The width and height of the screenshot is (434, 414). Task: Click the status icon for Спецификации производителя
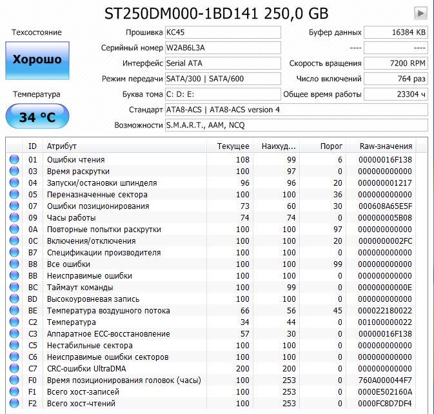coord(14,252)
